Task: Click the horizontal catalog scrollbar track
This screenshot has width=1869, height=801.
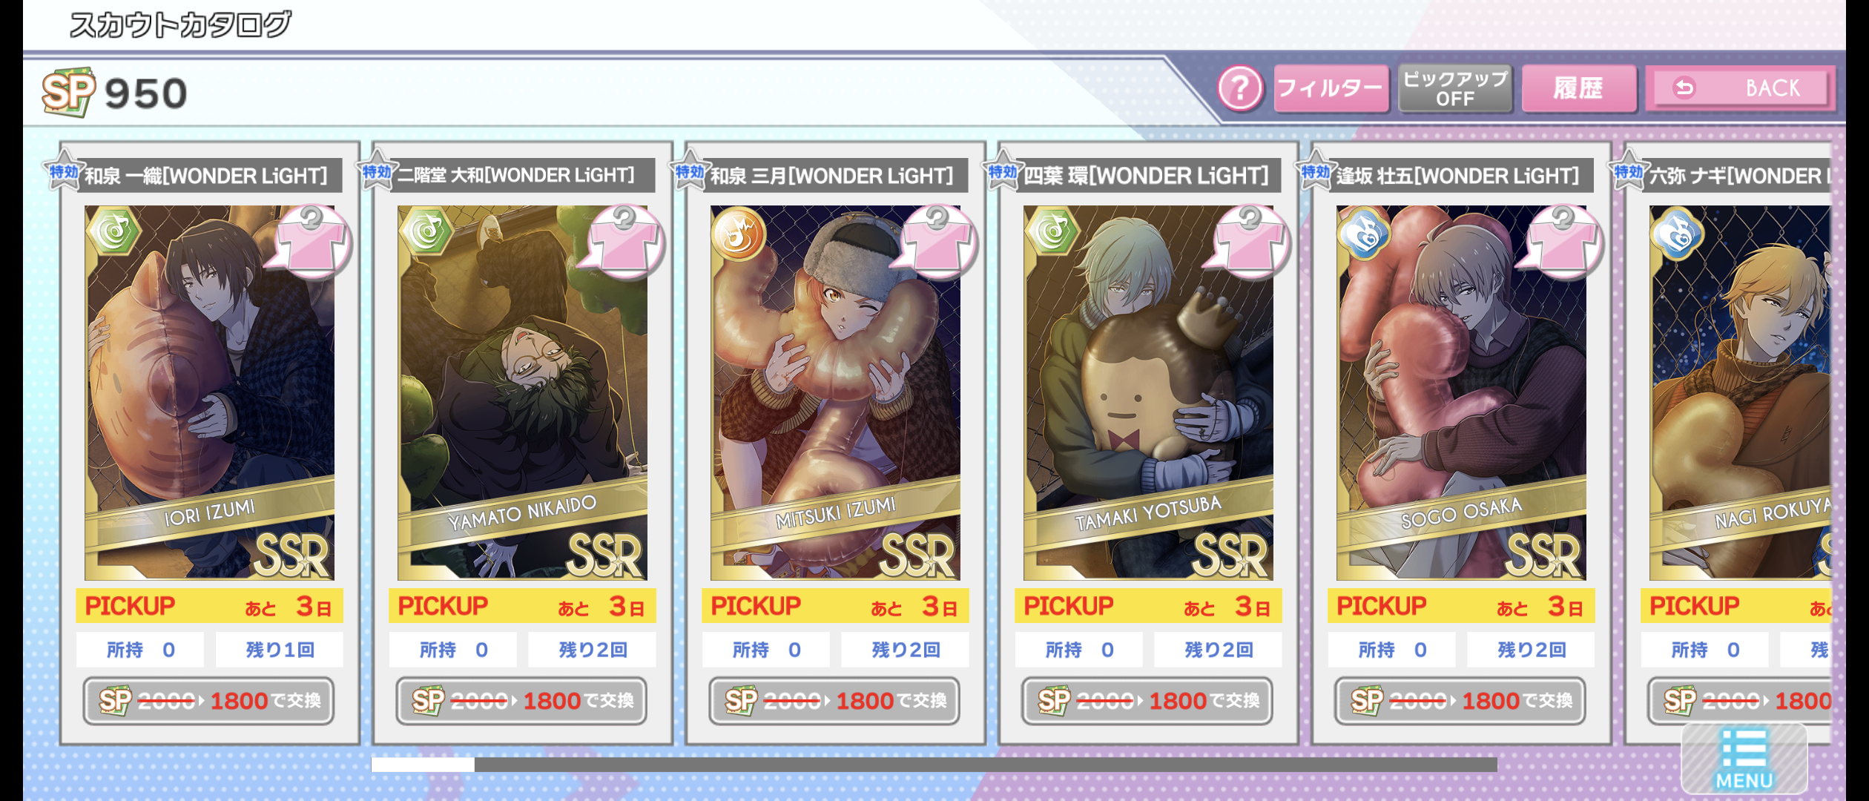Action: (x=934, y=764)
